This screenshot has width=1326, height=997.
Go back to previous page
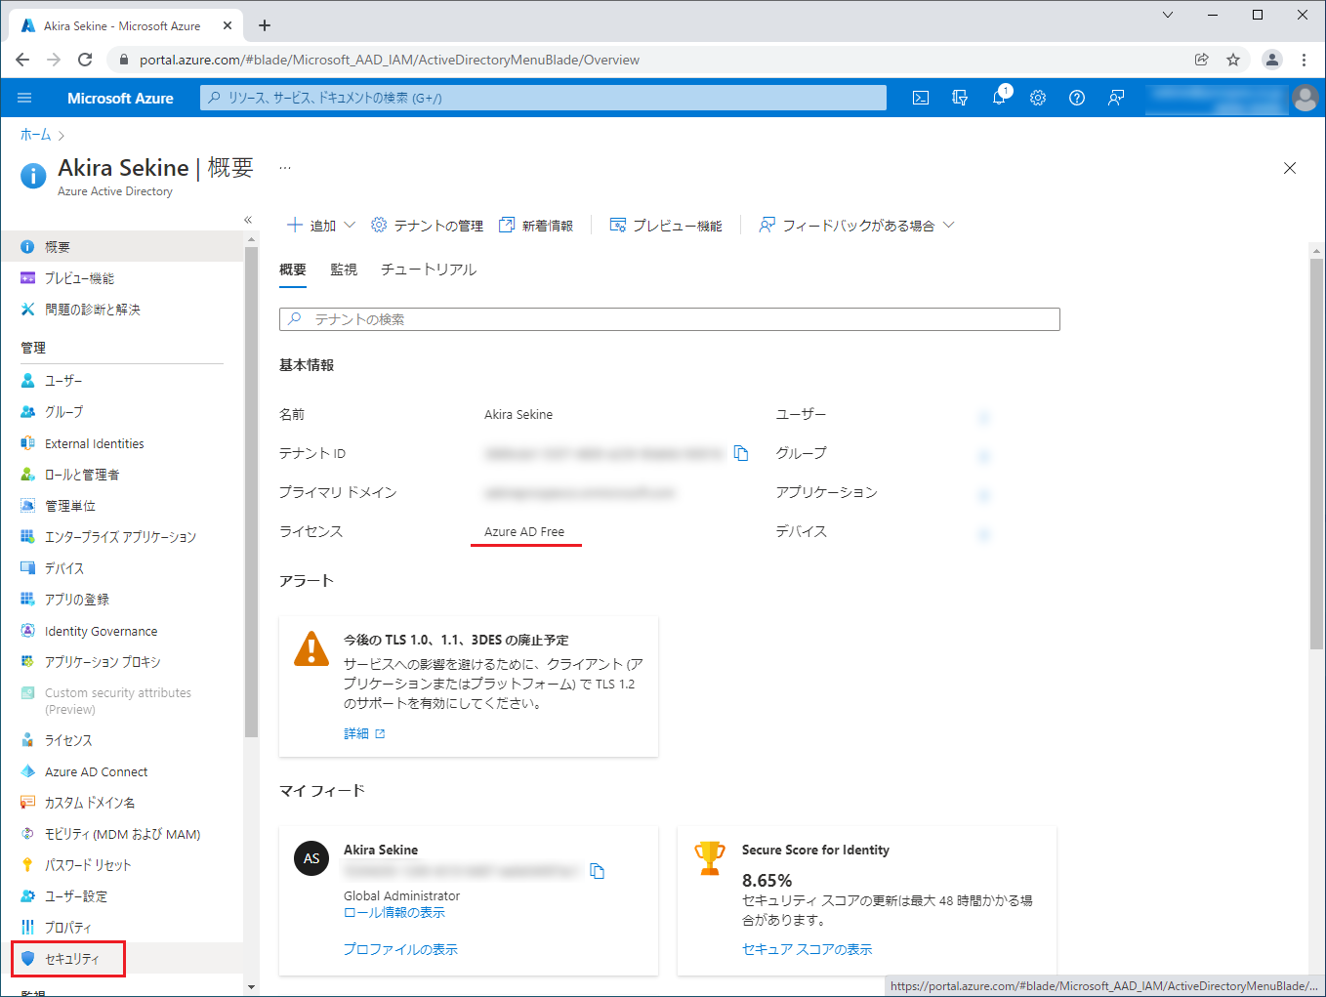click(x=22, y=60)
